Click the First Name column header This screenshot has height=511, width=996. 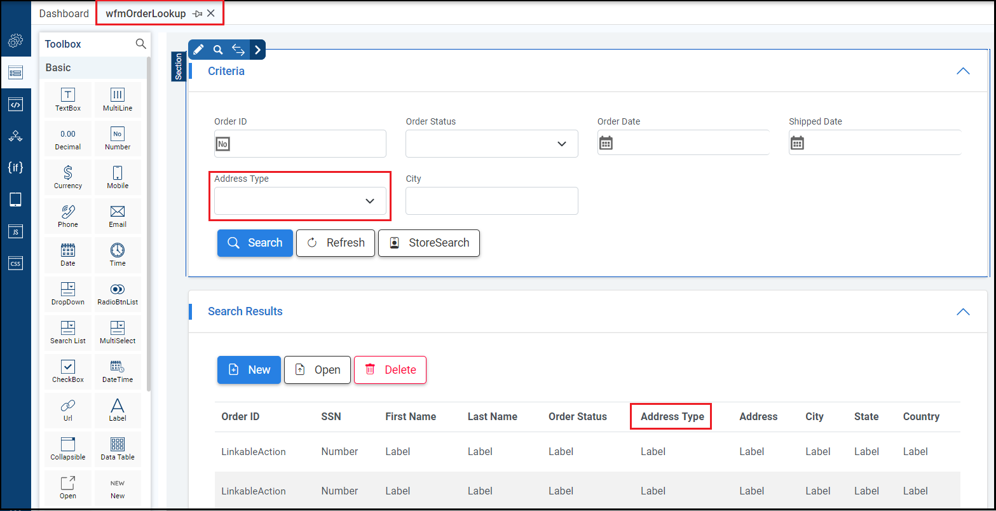[x=411, y=417]
